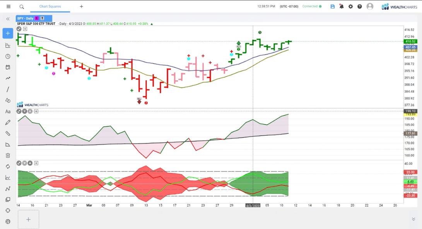Screen dimensions: 422x229
Task: Select the shapes drawing tool
Action: coord(8,100)
